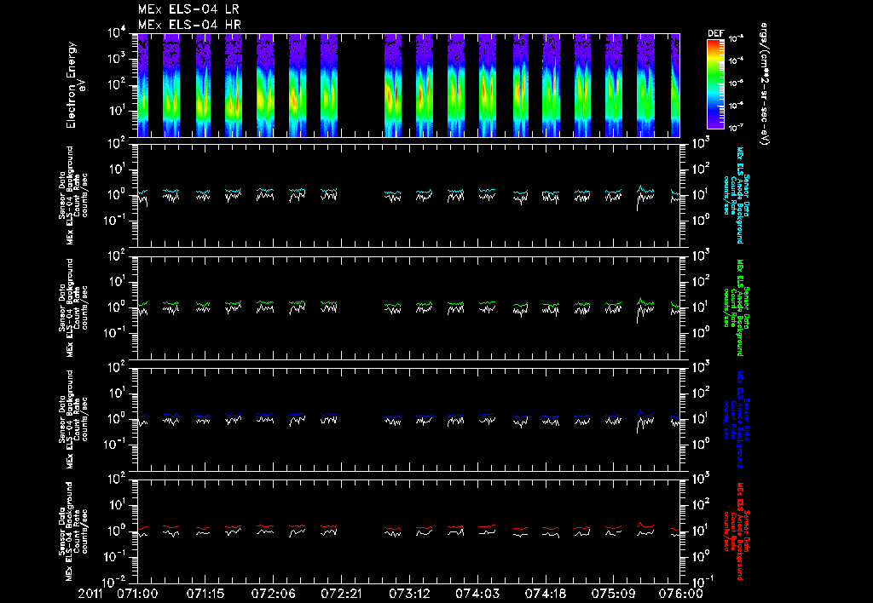
Task: Click left axis label of the green-trace panel
Action: click(72, 307)
